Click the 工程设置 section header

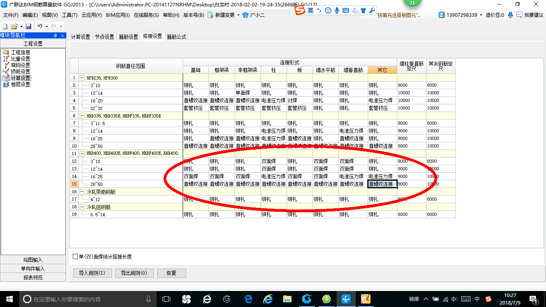coord(33,44)
